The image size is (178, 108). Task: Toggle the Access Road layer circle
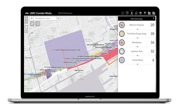122,60
